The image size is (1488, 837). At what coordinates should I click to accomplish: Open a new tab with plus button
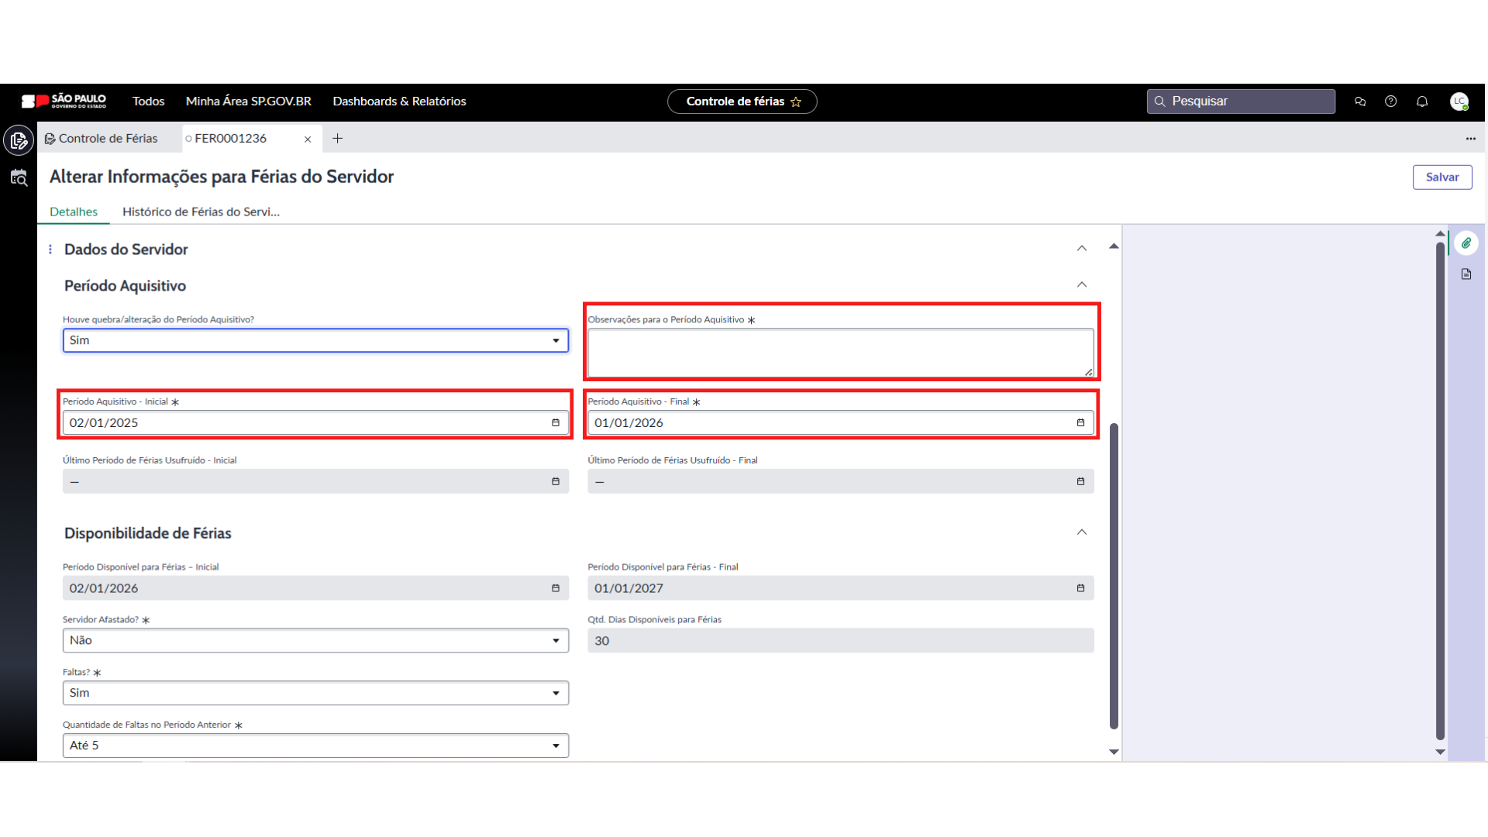click(x=337, y=139)
